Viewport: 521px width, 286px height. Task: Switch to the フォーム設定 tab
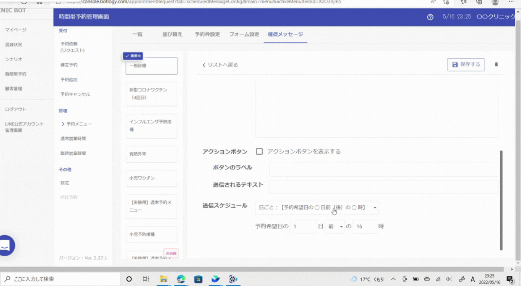point(244,34)
